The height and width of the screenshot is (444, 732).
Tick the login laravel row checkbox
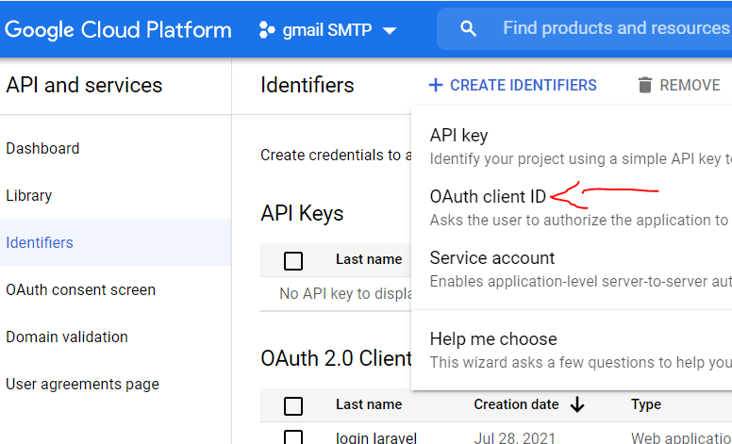click(x=293, y=437)
